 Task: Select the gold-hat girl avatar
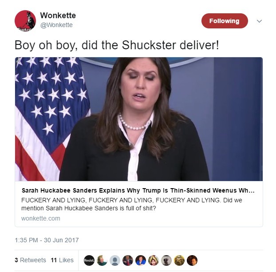(154, 260)
